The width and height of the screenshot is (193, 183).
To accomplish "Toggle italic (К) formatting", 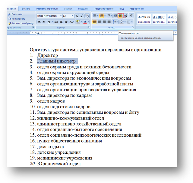I will click(x=44, y=22).
